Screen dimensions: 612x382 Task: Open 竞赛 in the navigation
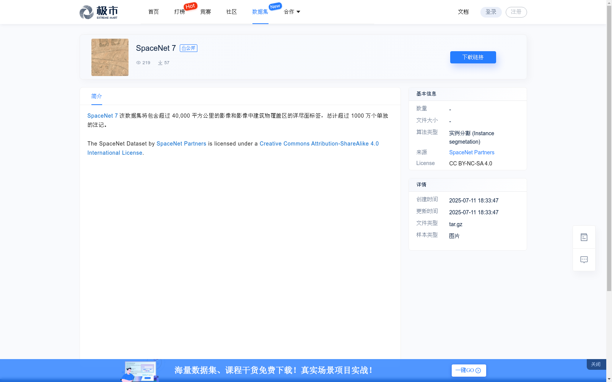205,12
